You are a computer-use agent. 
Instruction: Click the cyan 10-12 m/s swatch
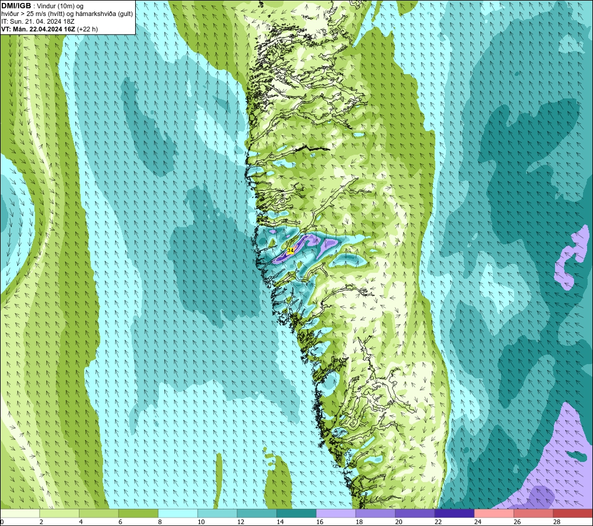coord(218,513)
